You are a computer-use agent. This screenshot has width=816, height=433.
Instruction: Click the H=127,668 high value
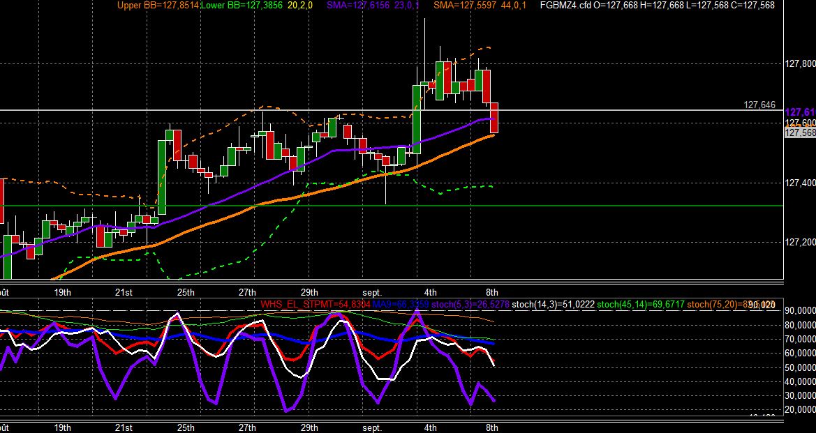click(x=662, y=5)
